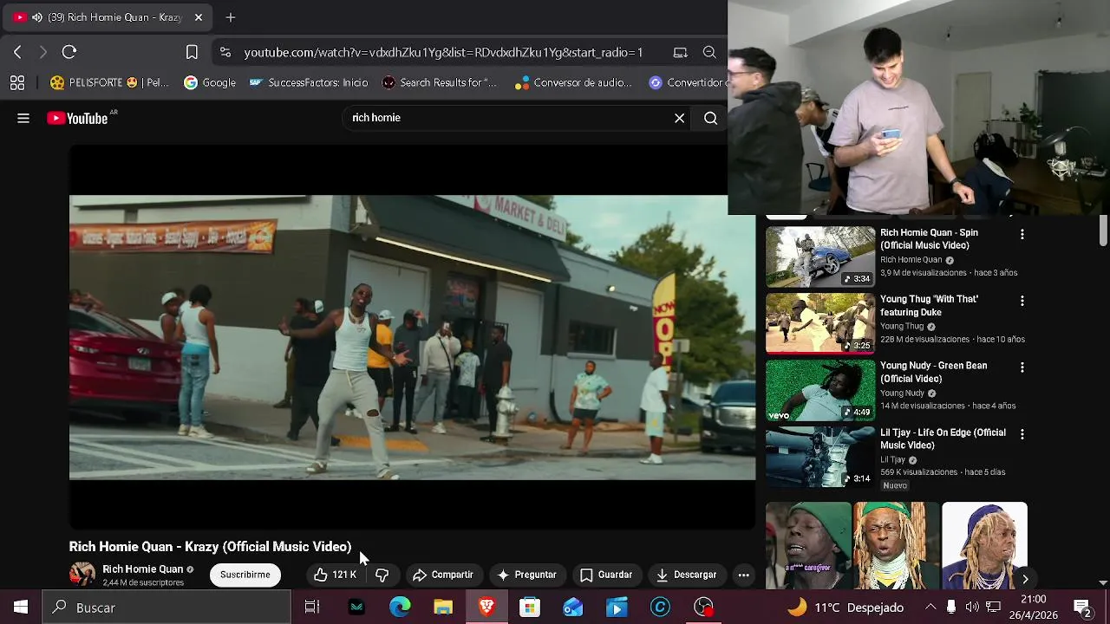
Task: Open the weather widget 11°C Despejado
Action: pyautogui.click(x=846, y=608)
